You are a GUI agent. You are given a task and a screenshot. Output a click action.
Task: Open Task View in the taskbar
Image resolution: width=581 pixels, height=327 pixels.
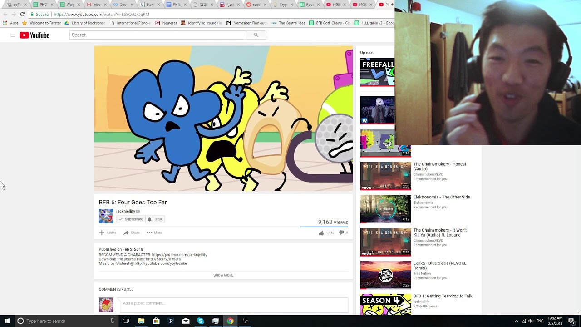126,321
